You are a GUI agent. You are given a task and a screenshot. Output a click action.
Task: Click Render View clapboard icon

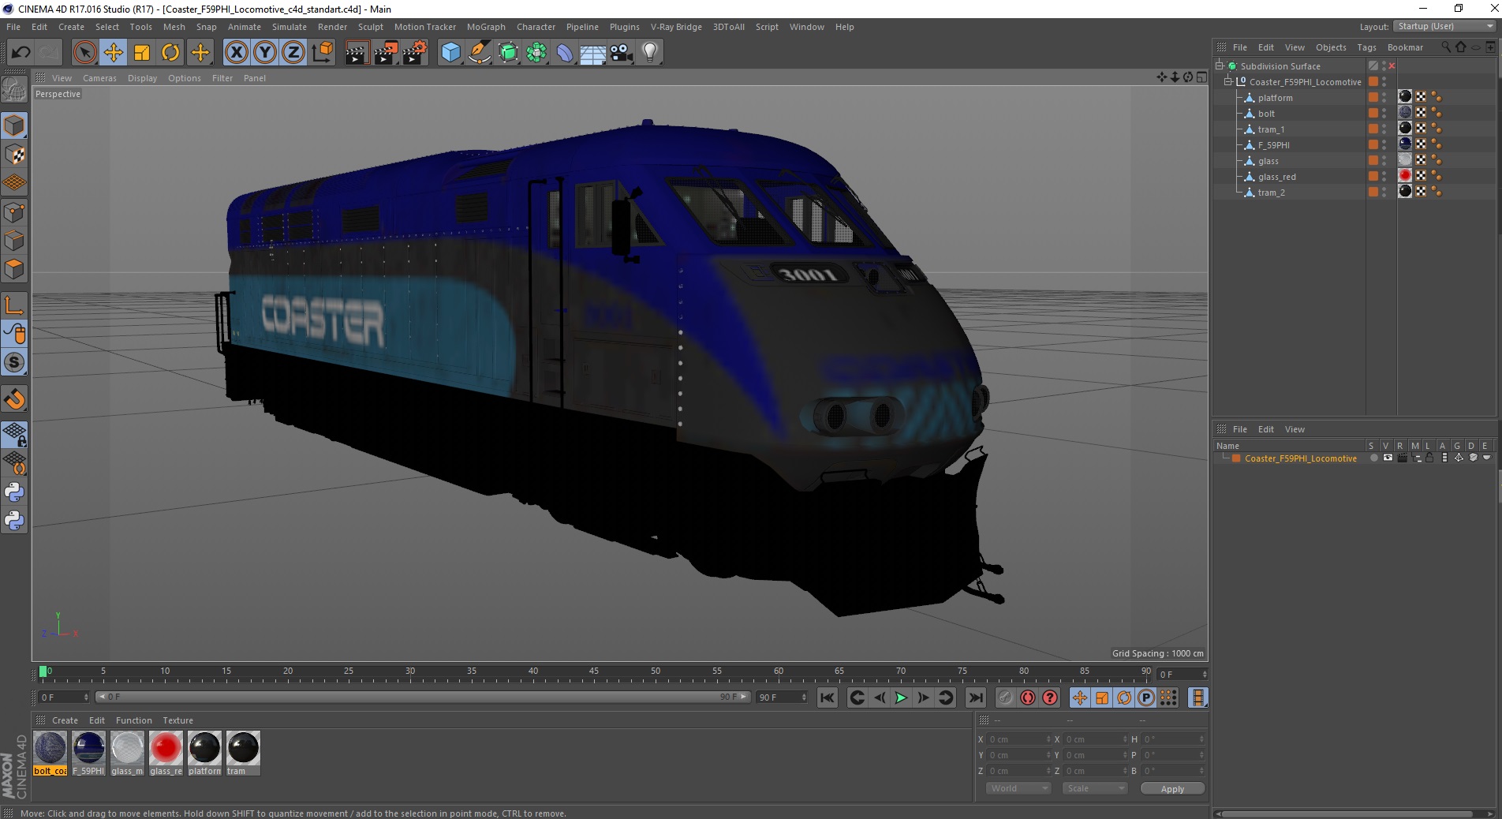357,53
